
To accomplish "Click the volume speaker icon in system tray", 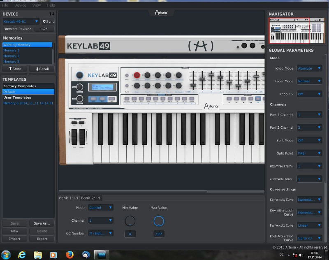I will 301,255.
